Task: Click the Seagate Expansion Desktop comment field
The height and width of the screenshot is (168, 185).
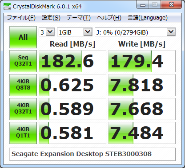Action: pos(92,154)
